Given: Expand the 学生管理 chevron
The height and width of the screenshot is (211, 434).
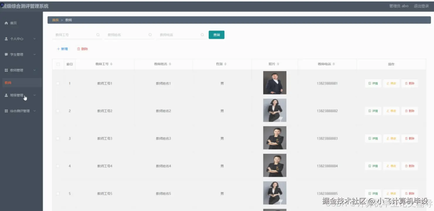Looking at the screenshot, I should tap(35, 55).
